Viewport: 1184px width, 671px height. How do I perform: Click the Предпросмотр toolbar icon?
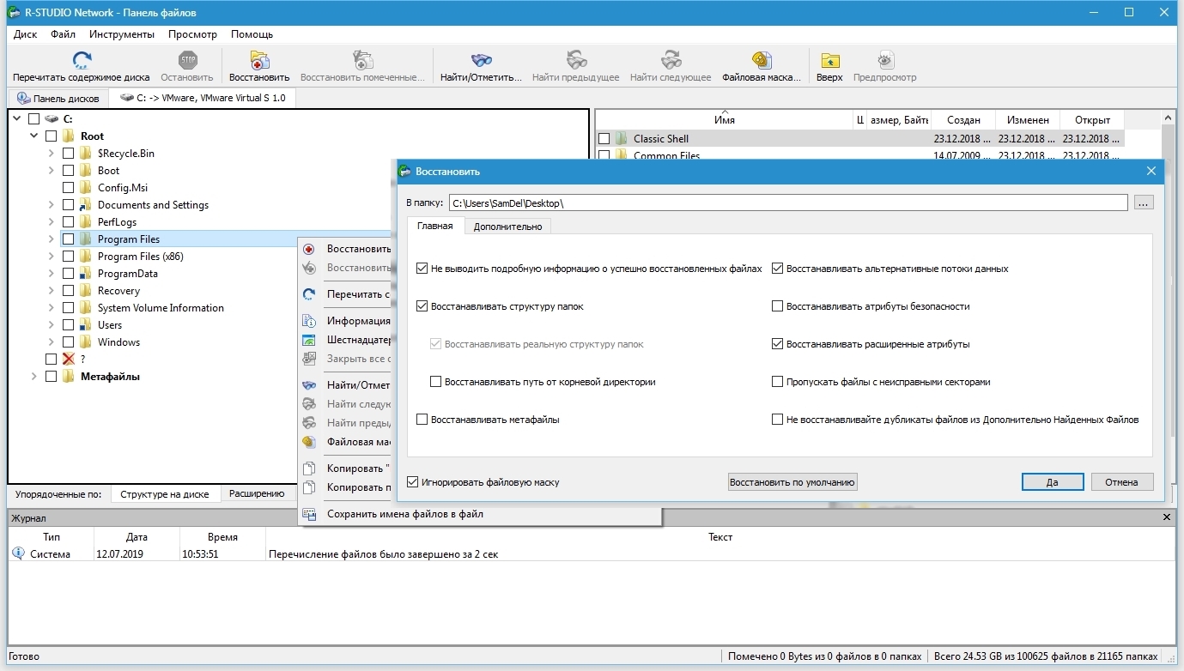[885, 60]
